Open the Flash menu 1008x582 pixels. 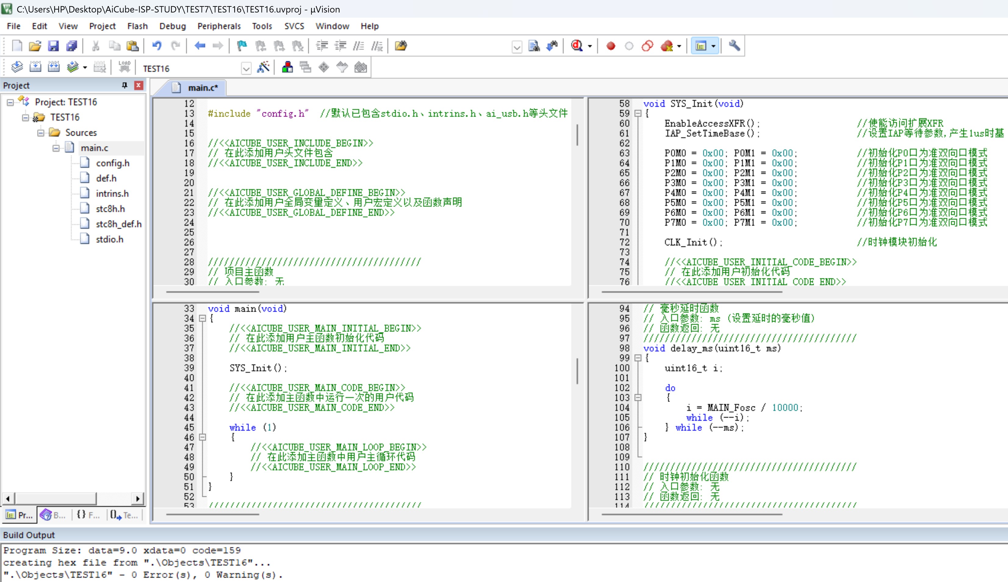(x=137, y=26)
